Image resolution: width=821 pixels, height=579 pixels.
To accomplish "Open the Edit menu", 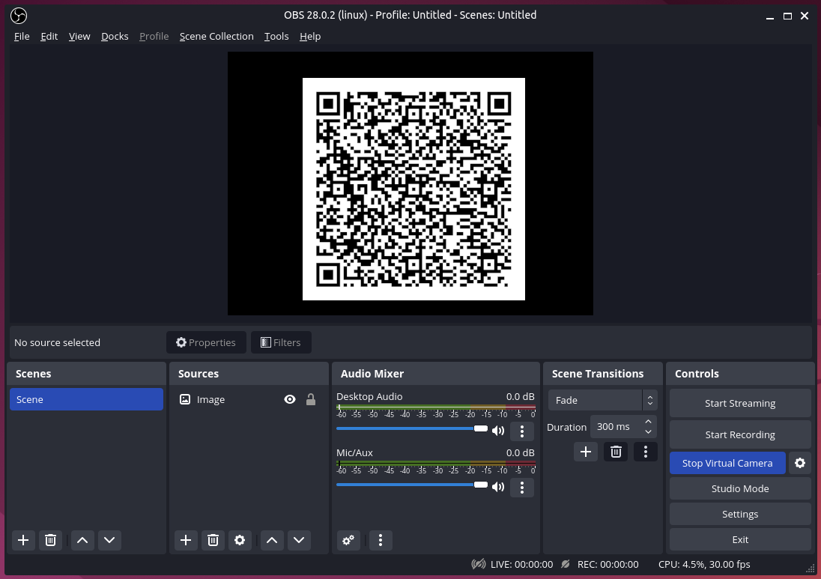I will pyautogui.click(x=49, y=36).
